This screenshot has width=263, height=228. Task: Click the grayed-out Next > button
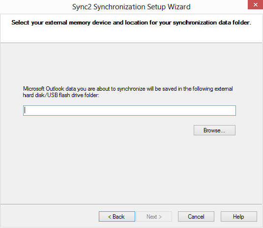pos(154,216)
